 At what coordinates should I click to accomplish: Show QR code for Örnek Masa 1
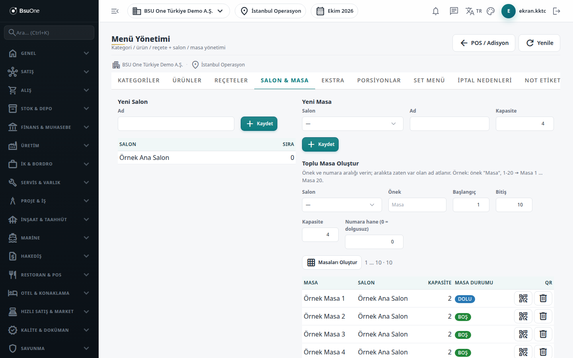pyautogui.click(x=523, y=298)
